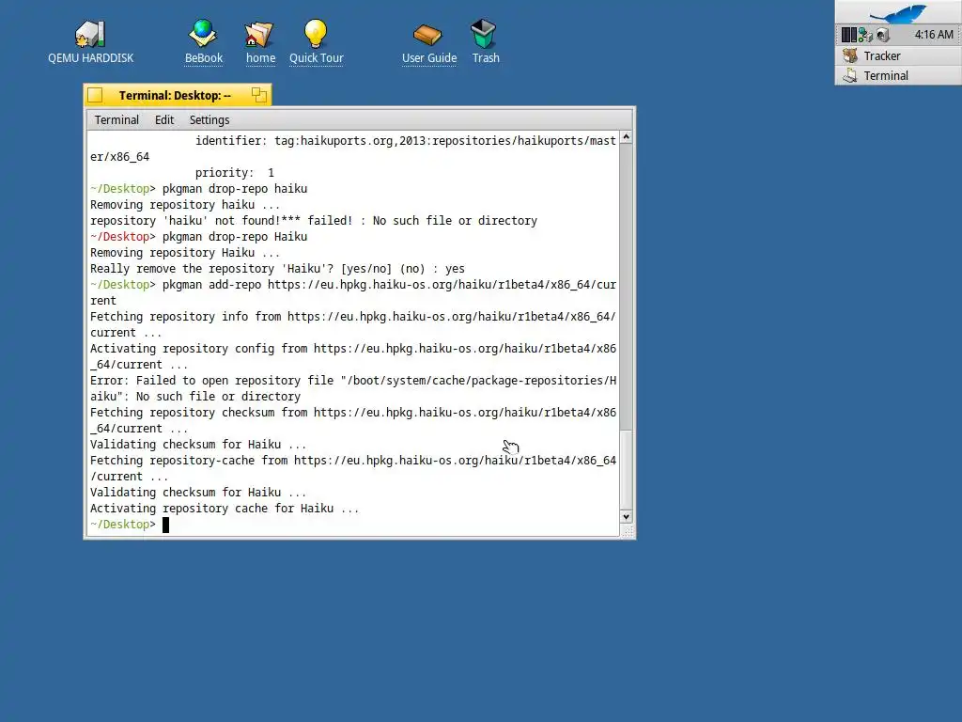This screenshot has height=722, width=962.
Task: Click the yellow close box on Terminal tab
Action: point(95,95)
